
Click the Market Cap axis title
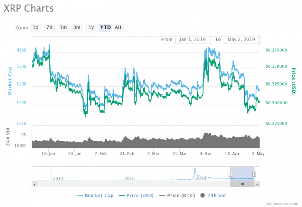[x=9, y=81]
